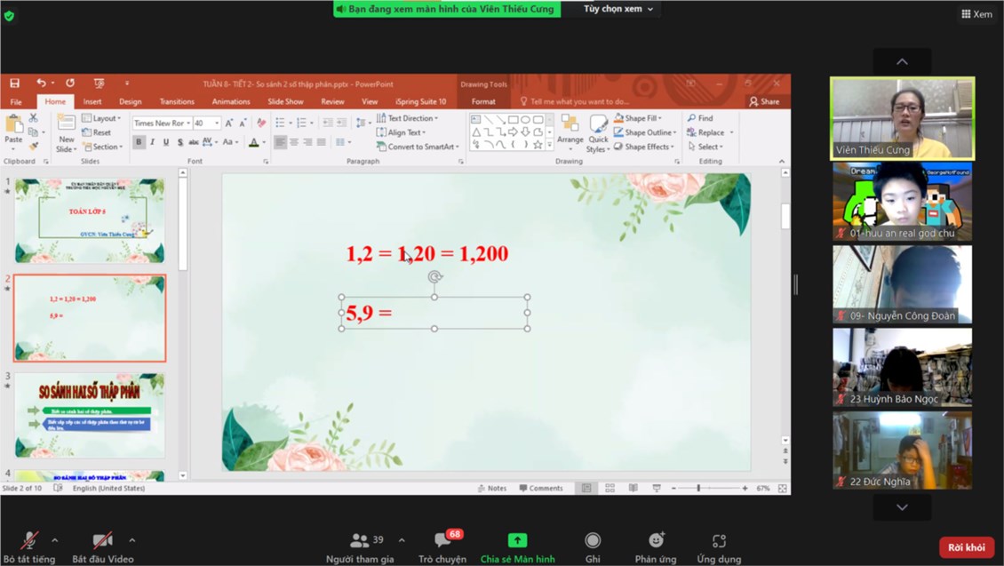Viewport: 1004px width, 566px height.
Task: Open the Chia sẻ Màn hình share screen icon
Action: (x=517, y=540)
